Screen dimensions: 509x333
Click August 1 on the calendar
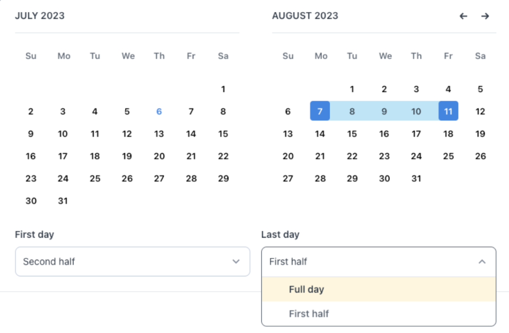tap(352, 89)
